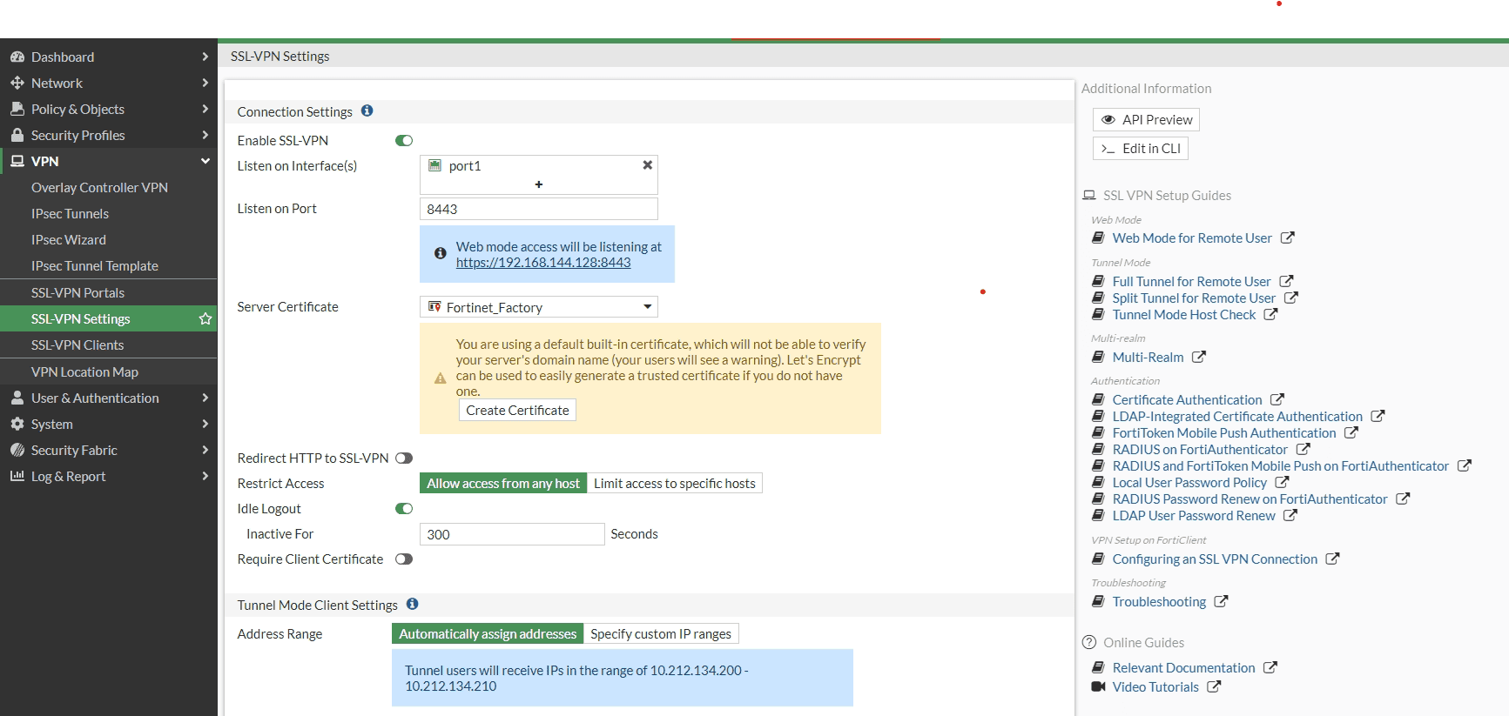This screenshot has width=1509, height=716.
Task: Select Limit access to specific hosts
Action: pos(675,483)
